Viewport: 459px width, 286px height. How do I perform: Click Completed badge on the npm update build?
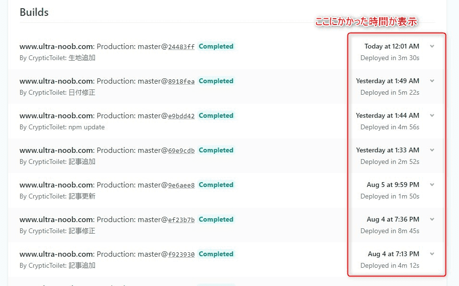[x=216, y=116]
